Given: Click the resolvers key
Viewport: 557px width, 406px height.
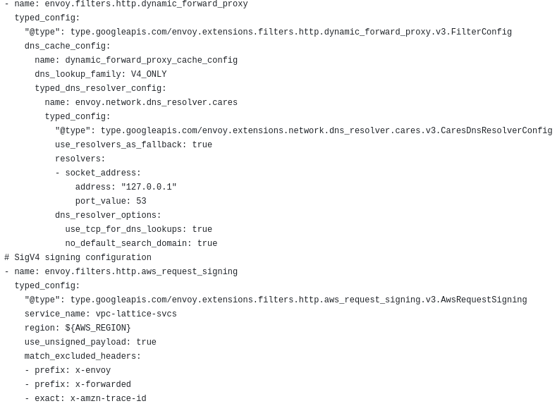Looking at the screenshot, I should click(x=80, y=159).
